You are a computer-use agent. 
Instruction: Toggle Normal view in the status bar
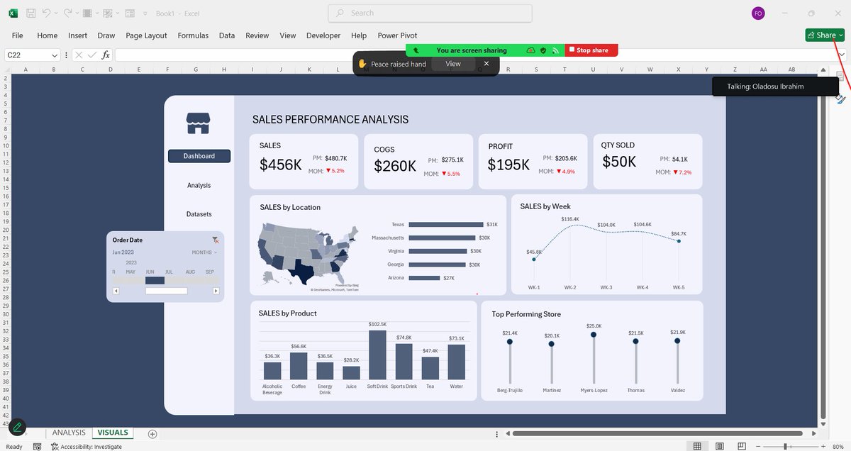pos(697,446)
